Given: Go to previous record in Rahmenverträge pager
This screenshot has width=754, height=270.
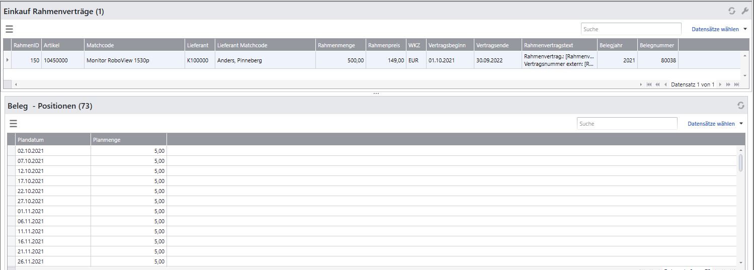Looking at the screenshot, I should 665,84.
